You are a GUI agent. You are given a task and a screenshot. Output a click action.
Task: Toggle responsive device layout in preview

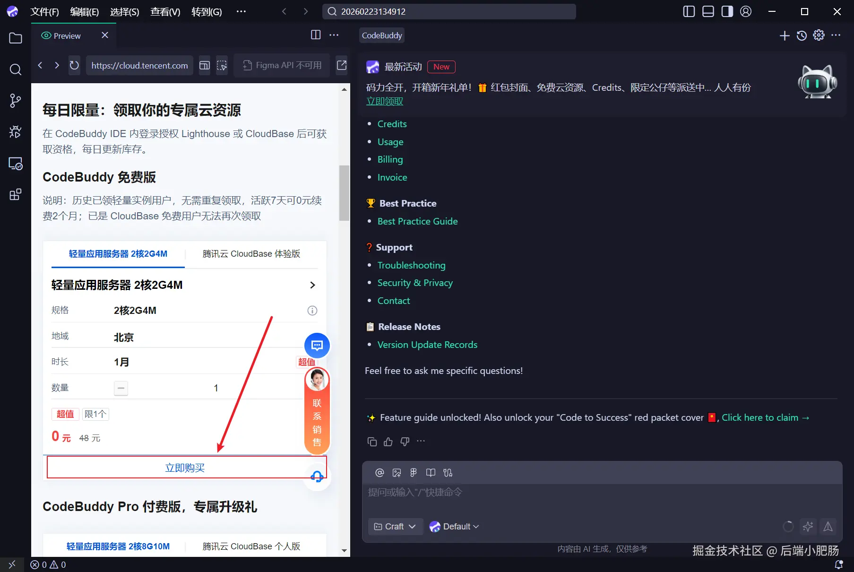click(205, 65)
